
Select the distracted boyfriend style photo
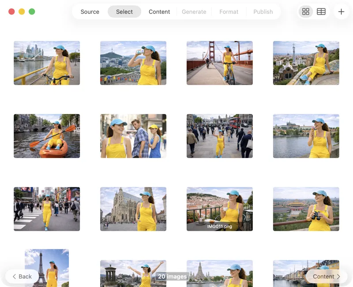pos(133,136)
